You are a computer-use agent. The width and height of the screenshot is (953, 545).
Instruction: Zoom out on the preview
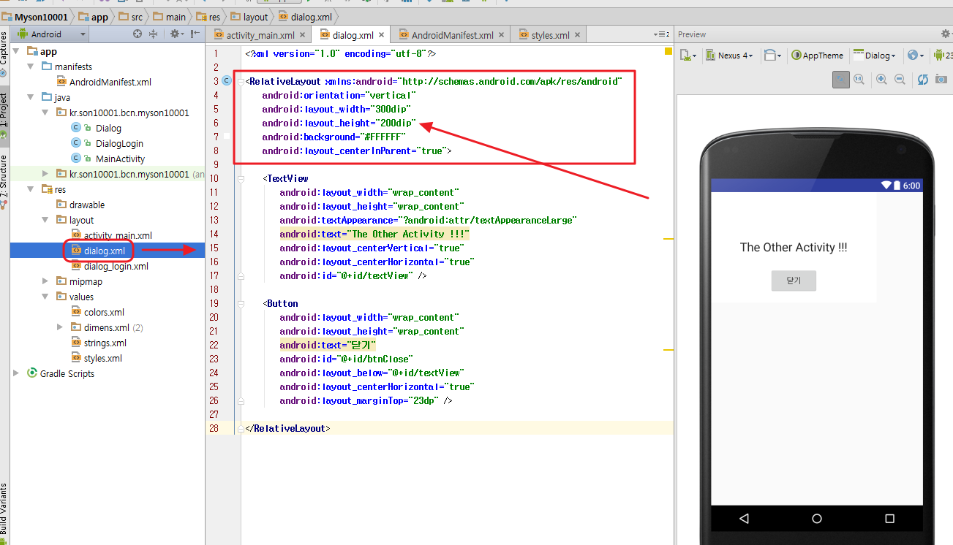coord(900,79)
